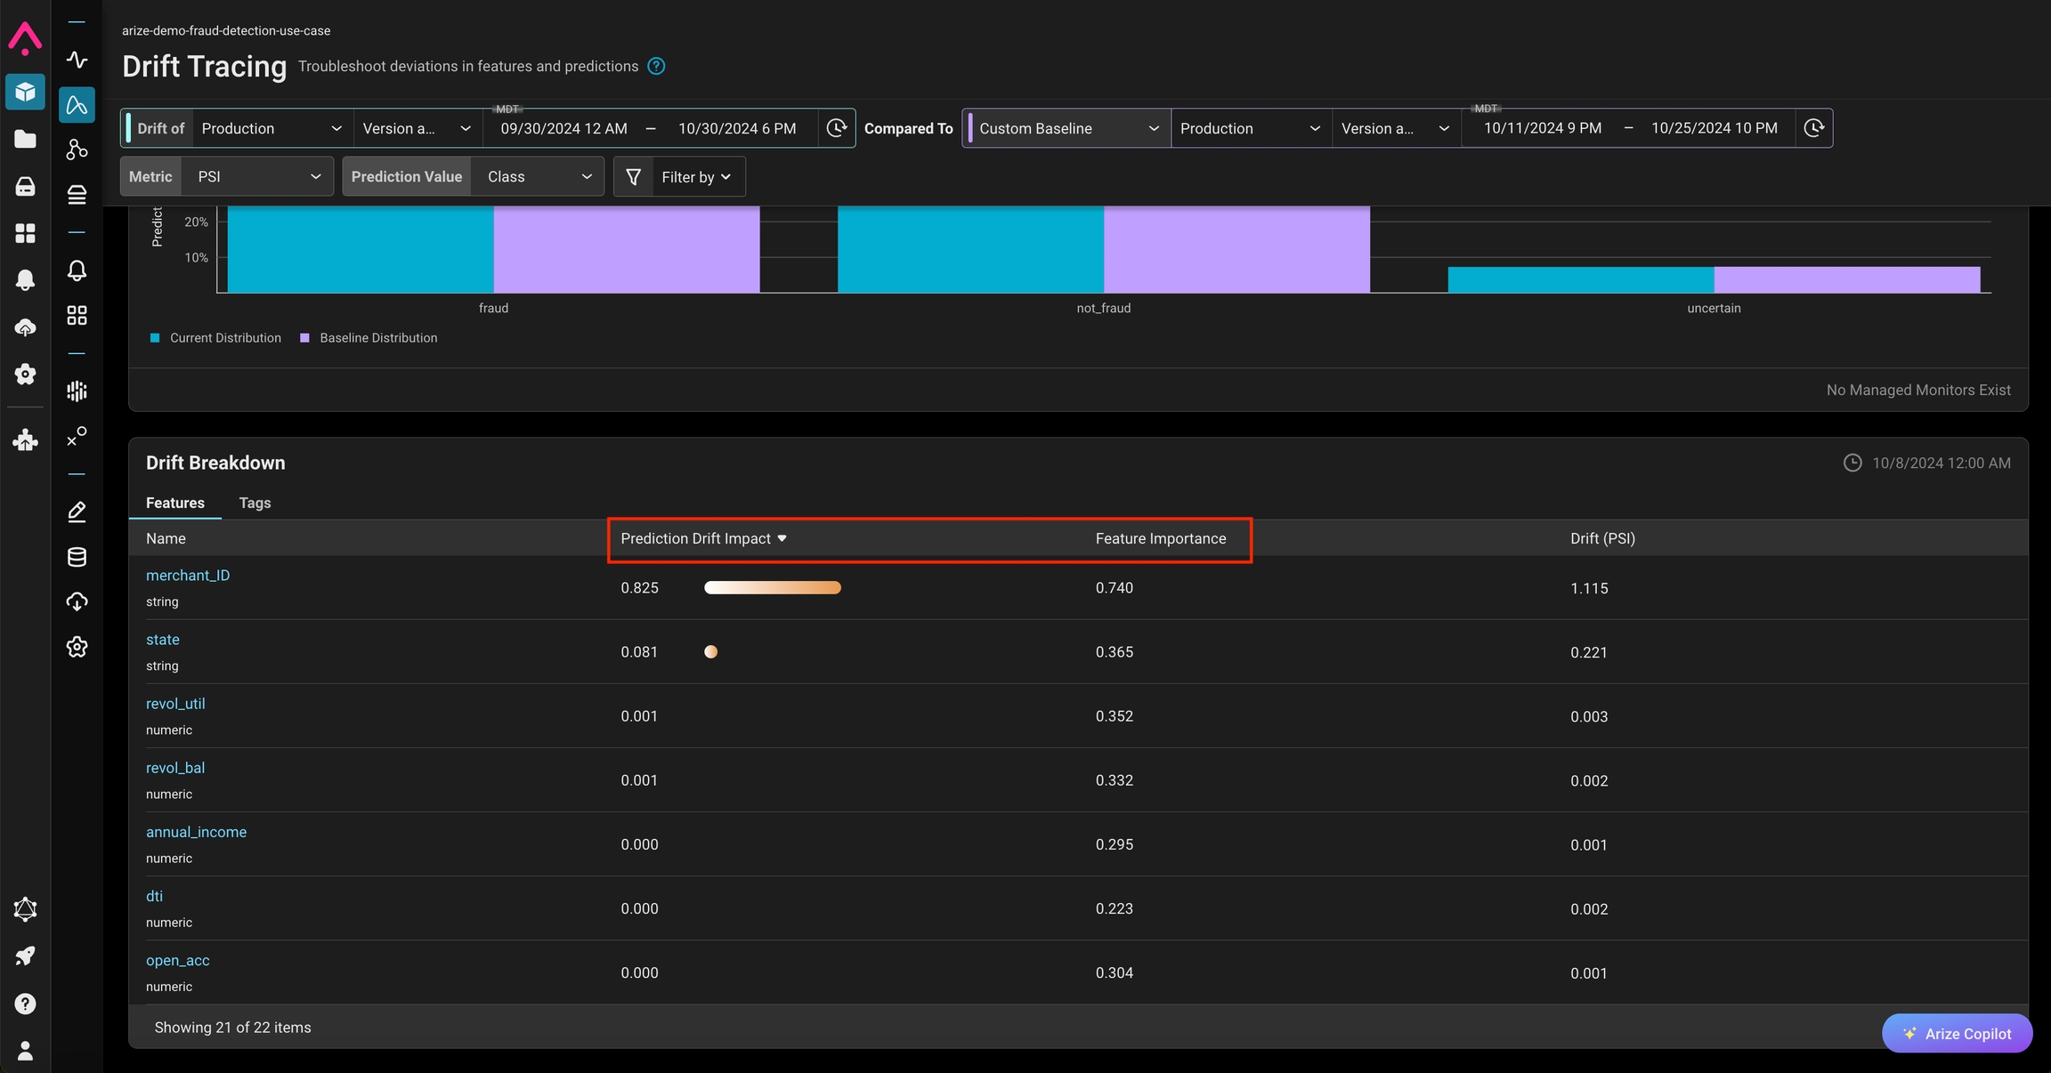The height and width of the screenshot is (1073, 2051).
Task: Click the Arize logo at top left
Action: pyautogui.click(x=25, y=37)
